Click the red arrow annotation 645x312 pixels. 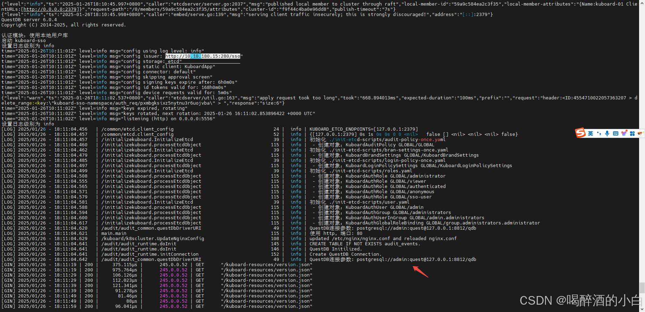(420, 272)
